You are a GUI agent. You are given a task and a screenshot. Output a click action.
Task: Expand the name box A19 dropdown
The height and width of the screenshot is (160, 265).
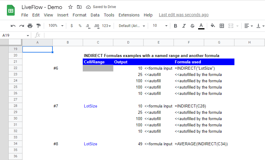(x=28, y=35)
